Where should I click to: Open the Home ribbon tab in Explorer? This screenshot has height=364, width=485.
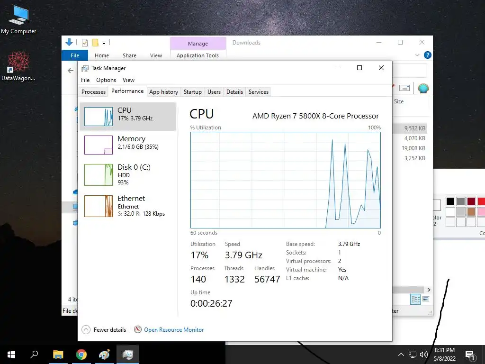tap(102, 55)
